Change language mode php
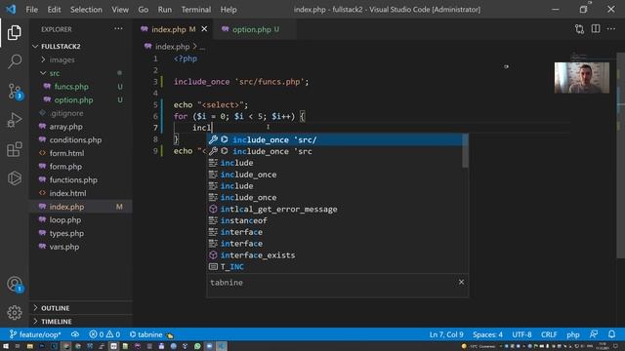 pyautogui.click(x=573, y=334)
